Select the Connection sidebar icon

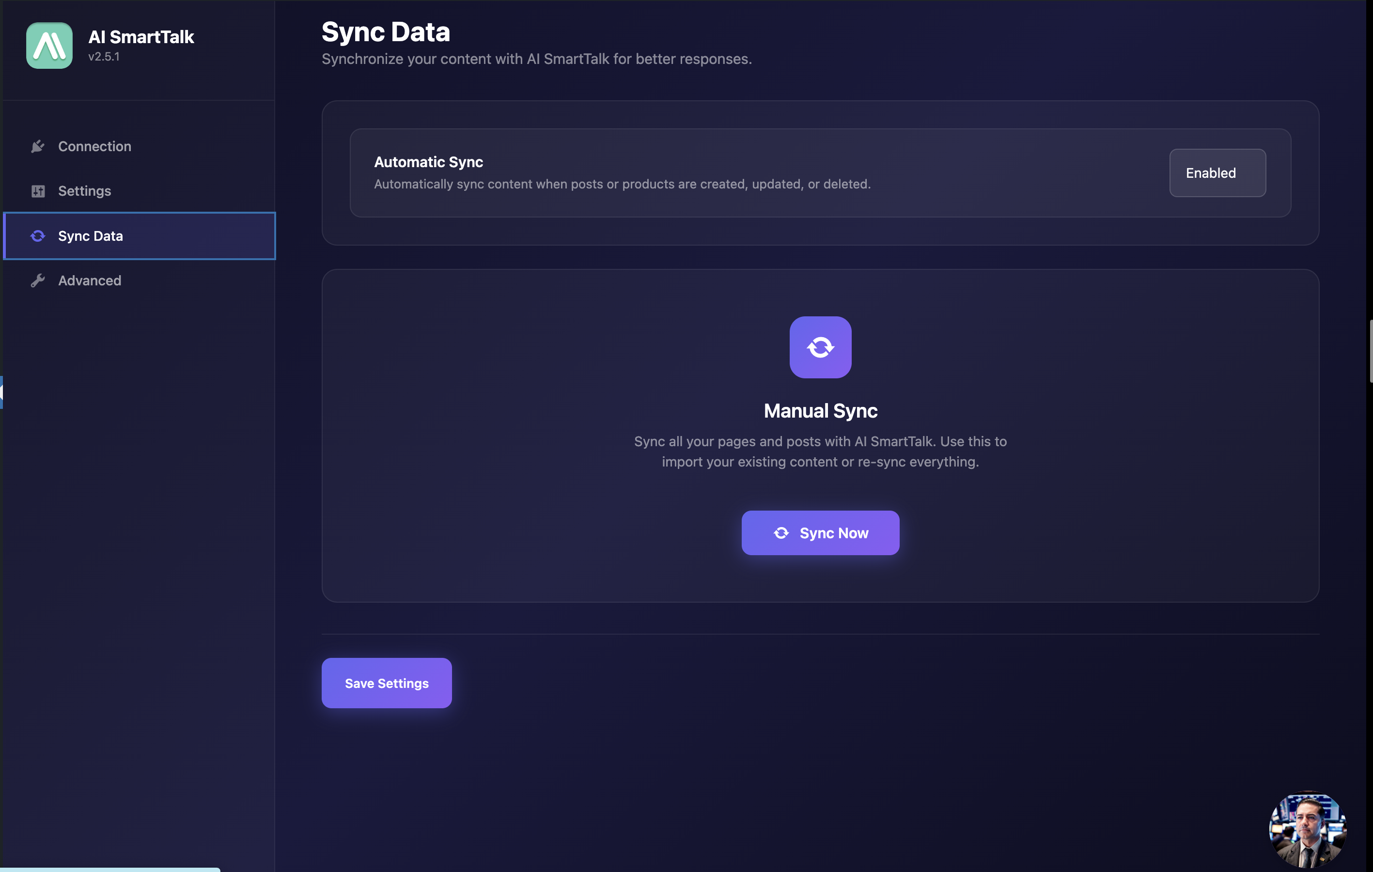coord(38,146)
